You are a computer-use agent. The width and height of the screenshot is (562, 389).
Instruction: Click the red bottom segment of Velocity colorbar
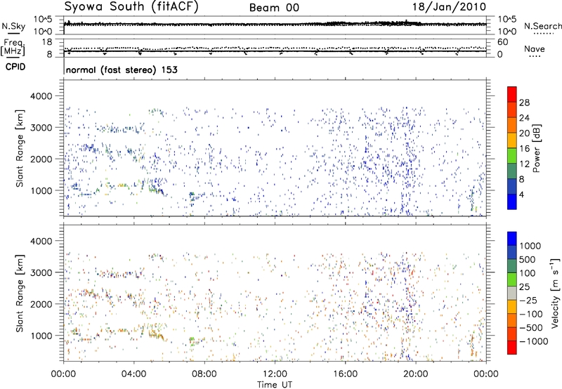click(512, 348)
